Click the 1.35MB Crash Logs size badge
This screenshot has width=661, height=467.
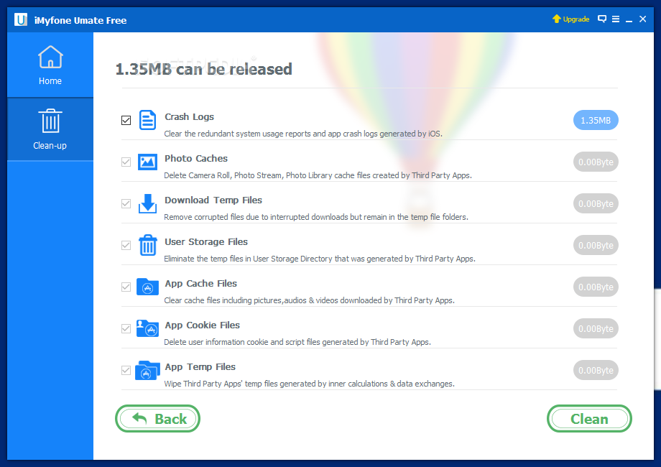(596, 120)
